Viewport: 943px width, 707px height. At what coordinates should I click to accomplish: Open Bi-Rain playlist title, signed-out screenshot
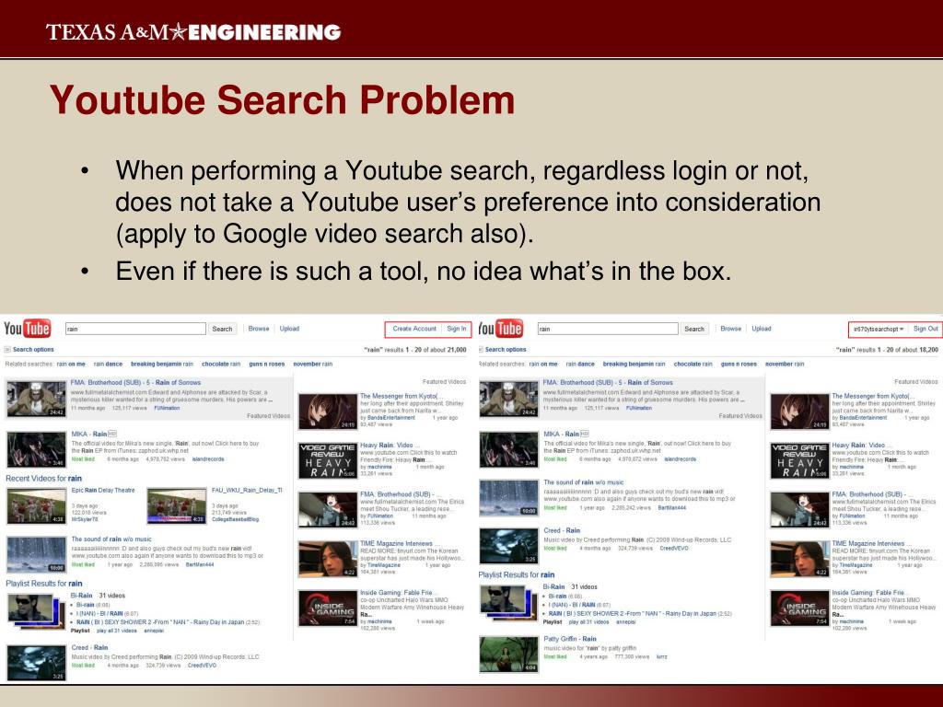(81, 596)
